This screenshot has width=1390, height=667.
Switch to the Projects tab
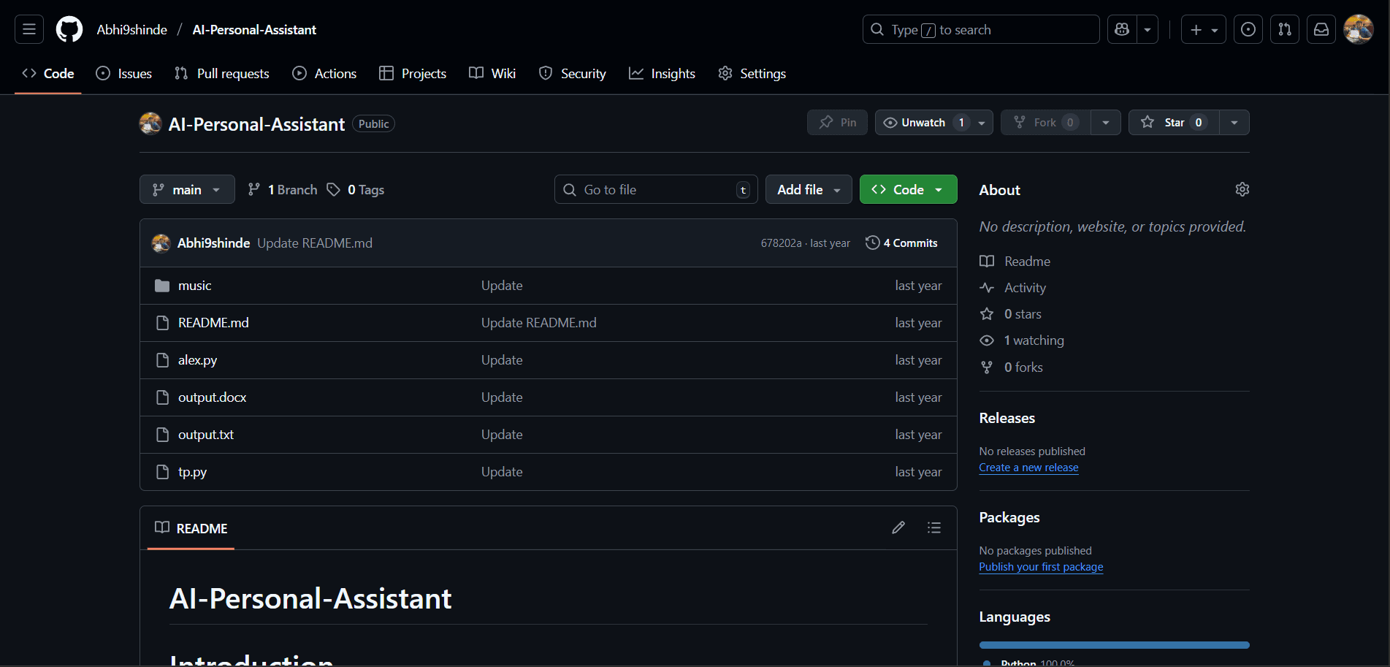[x=413, y=74]
